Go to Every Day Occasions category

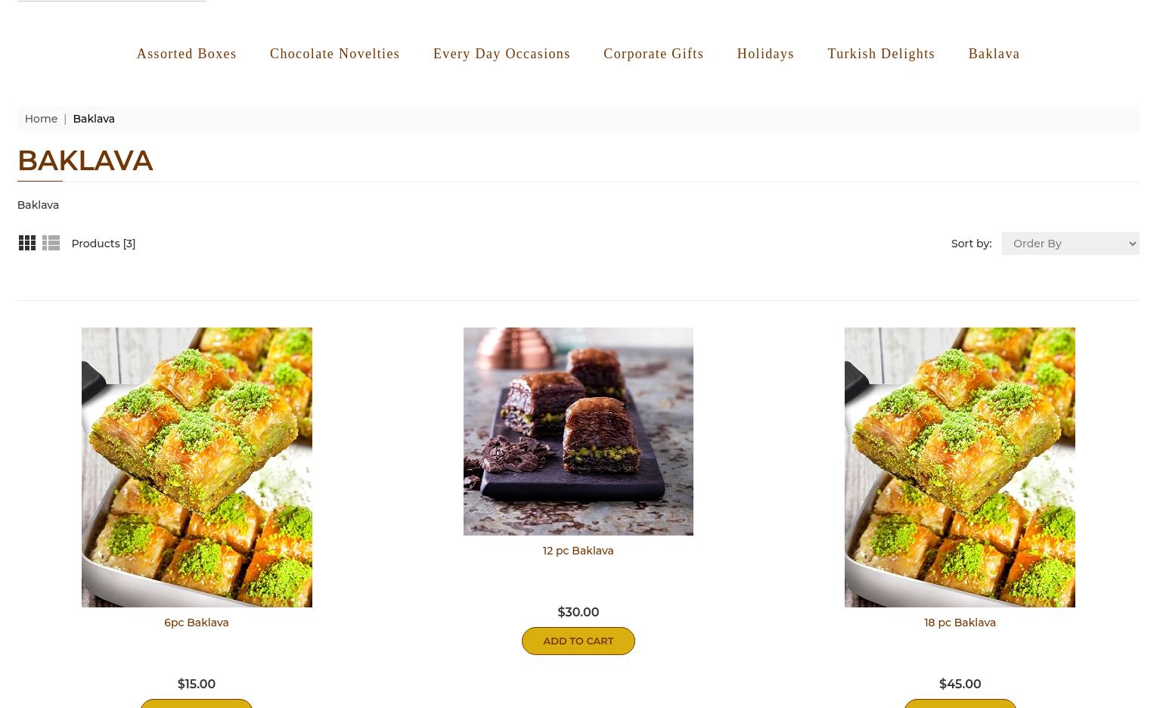(x=501, y=54)
